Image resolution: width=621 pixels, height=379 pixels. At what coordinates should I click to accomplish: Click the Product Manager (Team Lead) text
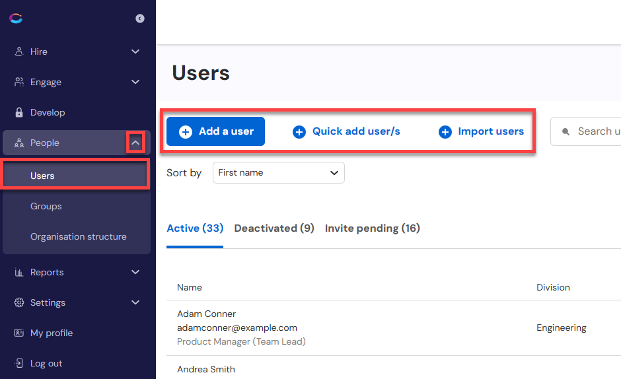tap(241, 342)
